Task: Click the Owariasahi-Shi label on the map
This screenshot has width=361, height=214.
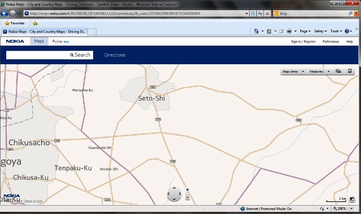Action: click(x=100, y=148)
